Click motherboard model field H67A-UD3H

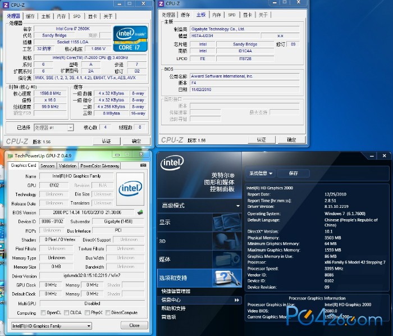tap(225, 35)
